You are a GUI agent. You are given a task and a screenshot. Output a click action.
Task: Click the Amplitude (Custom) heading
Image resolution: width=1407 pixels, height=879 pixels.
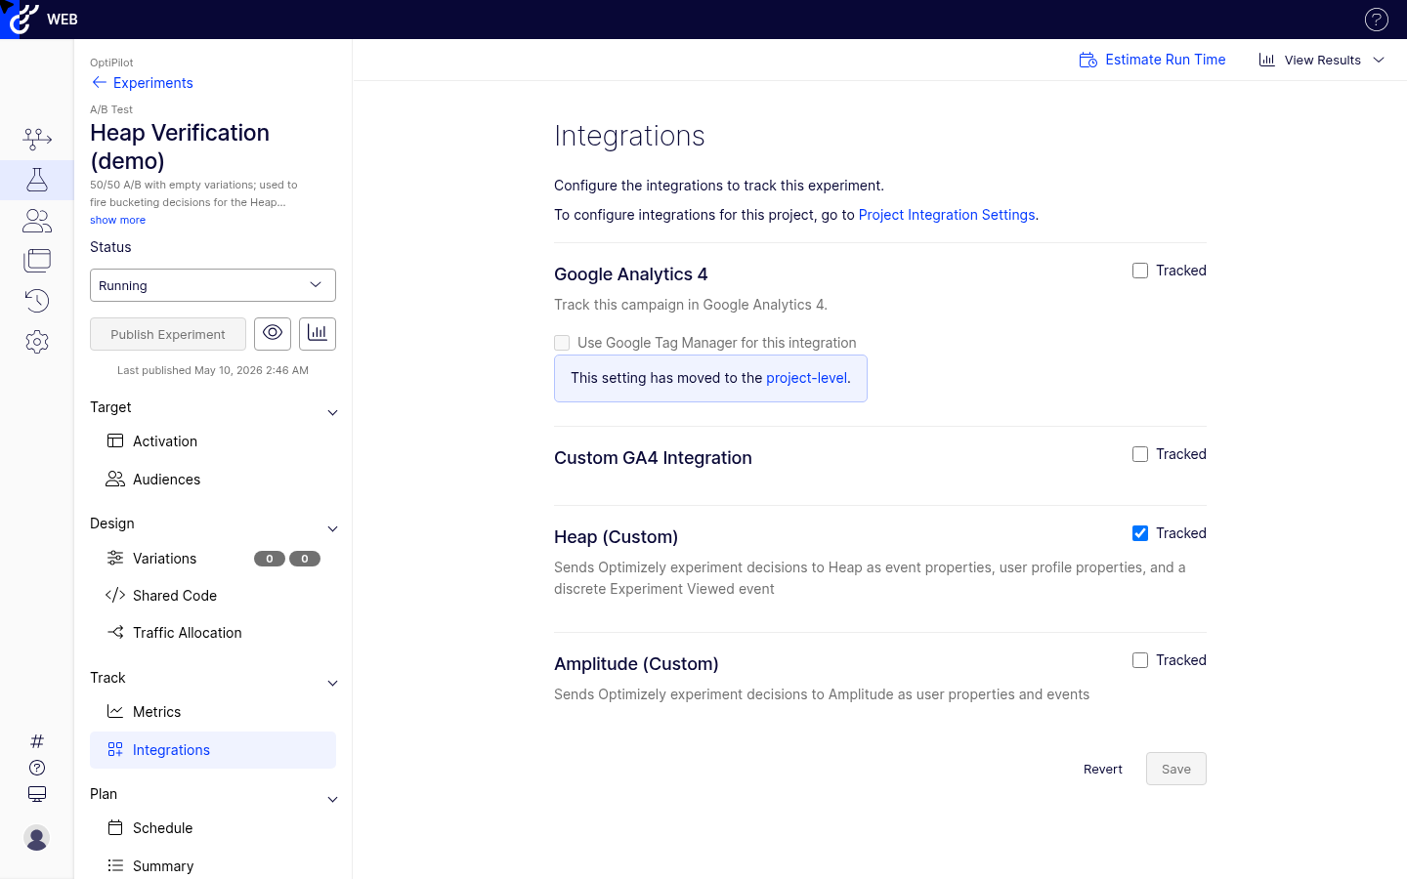pos(636,664)
